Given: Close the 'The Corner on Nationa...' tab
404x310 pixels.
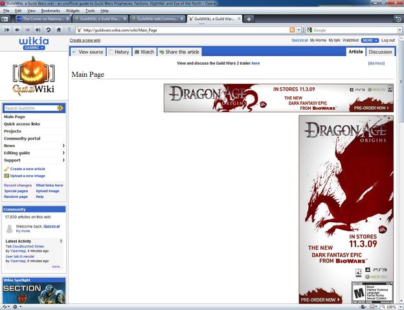Looking at the screenshot, I should click(67, 19).
